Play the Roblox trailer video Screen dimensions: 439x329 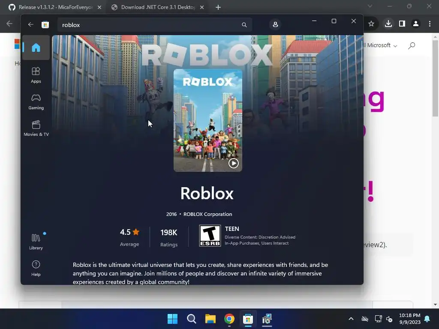tap(234, 163)
